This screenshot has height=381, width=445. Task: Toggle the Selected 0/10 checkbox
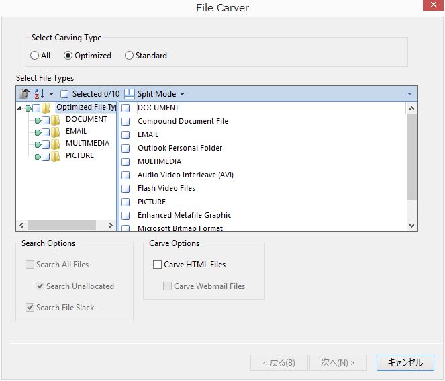click(x=64, y=94)
